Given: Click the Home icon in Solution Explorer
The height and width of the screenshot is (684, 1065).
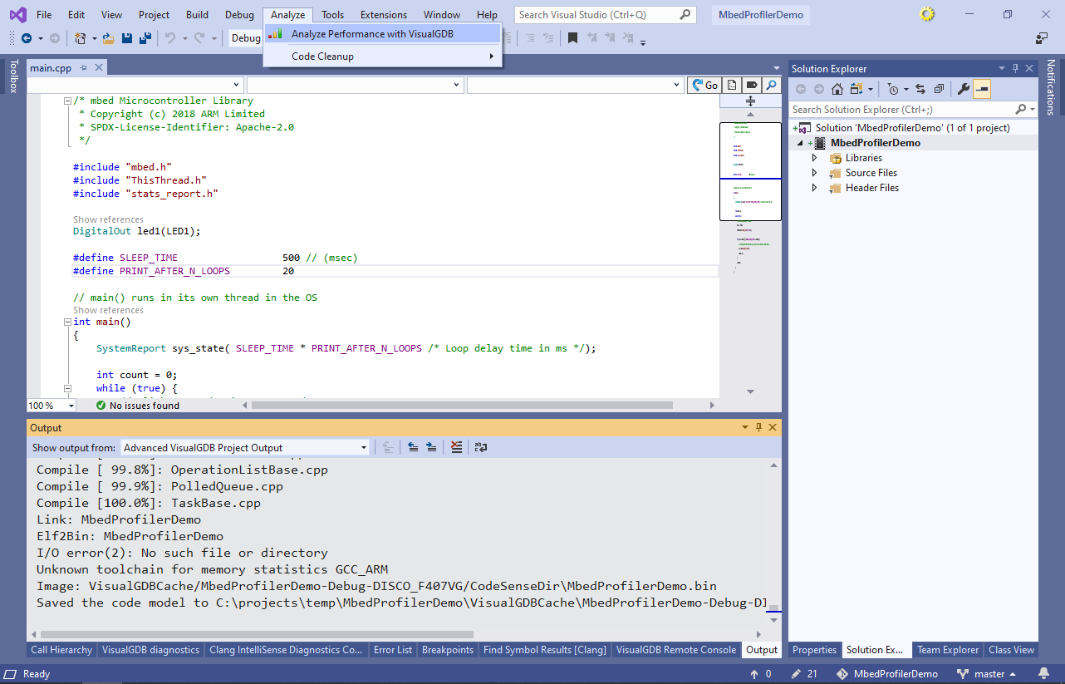Looking at the screenshot, I should [x=837, y=89].
